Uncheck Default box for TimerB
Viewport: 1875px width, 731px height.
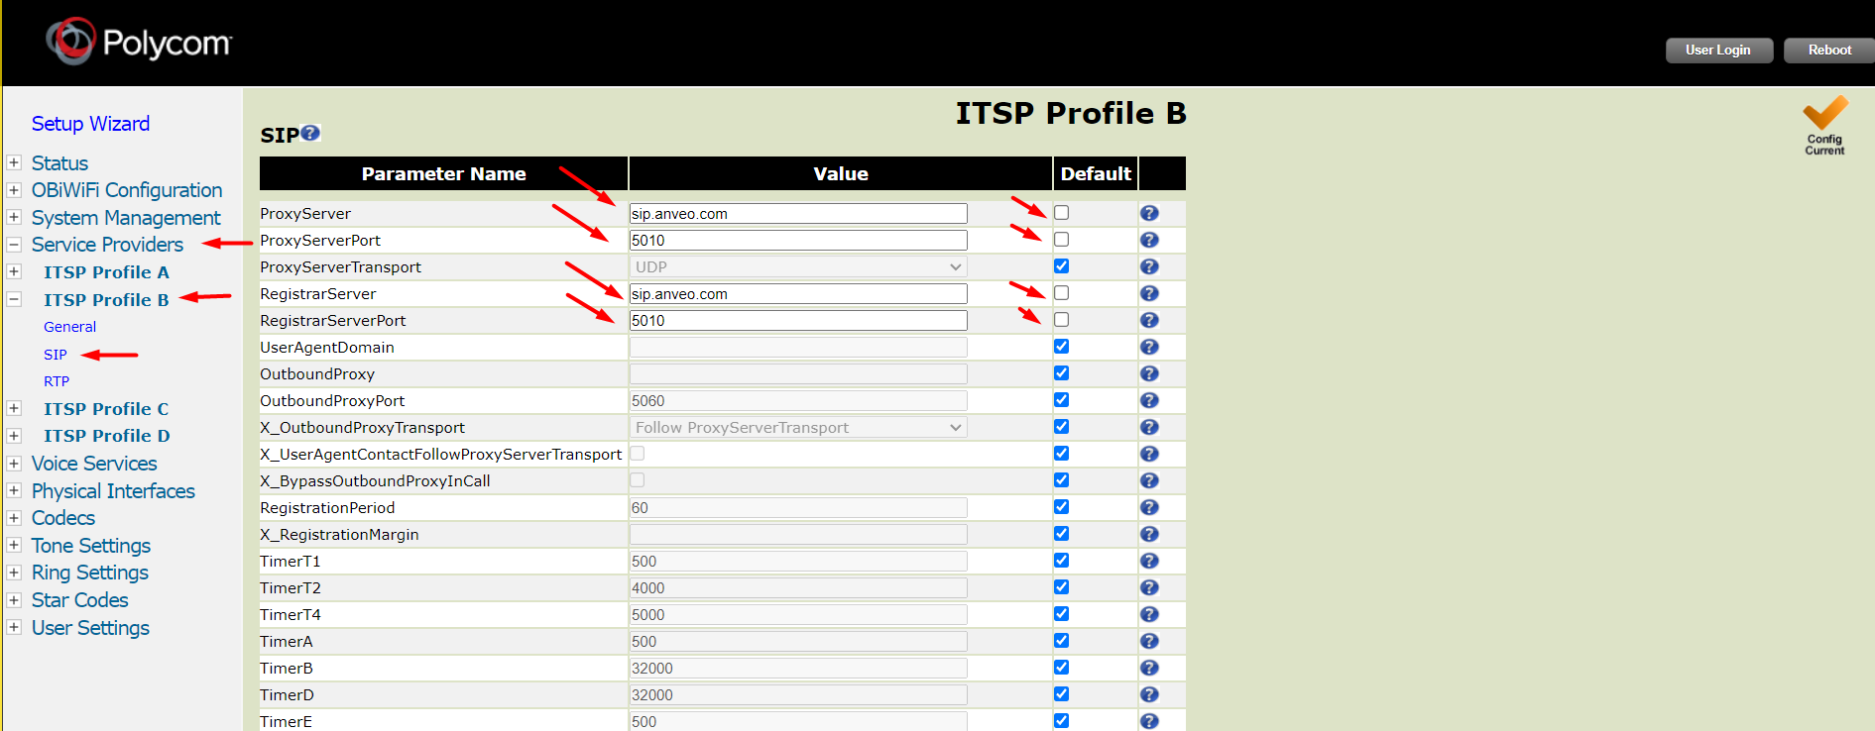(1061, 667)
